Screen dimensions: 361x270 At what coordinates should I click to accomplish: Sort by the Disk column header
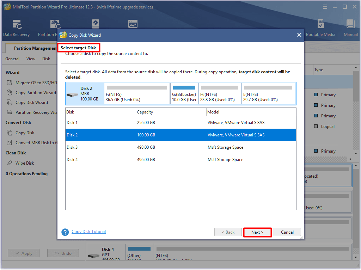click(100, 112)
